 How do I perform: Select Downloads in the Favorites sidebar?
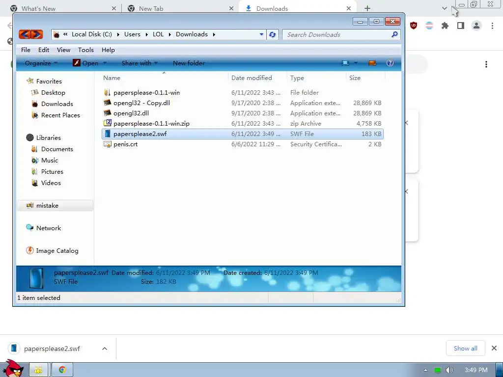(57, 104)
